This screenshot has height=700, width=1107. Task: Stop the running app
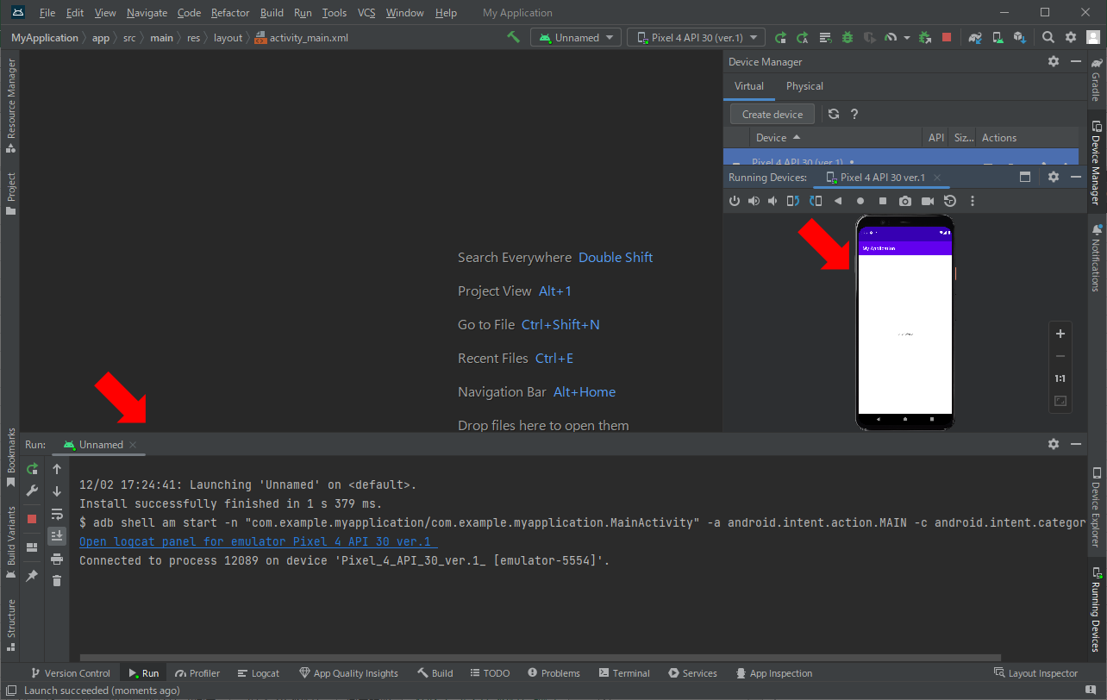coord(948,37)
